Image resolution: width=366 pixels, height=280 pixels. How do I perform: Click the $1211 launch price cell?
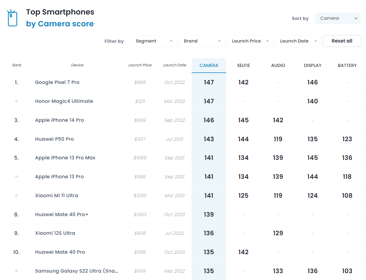(x=140, y=101)
